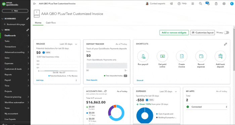Click the search magnifier icon

click(x=200, y=4)
